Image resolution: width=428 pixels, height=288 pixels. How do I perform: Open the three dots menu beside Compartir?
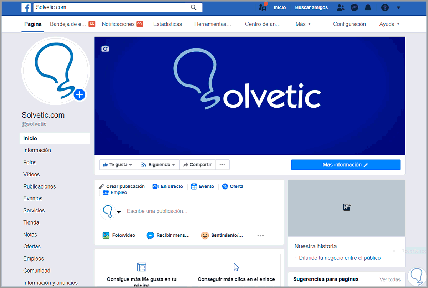click(222, 165)
